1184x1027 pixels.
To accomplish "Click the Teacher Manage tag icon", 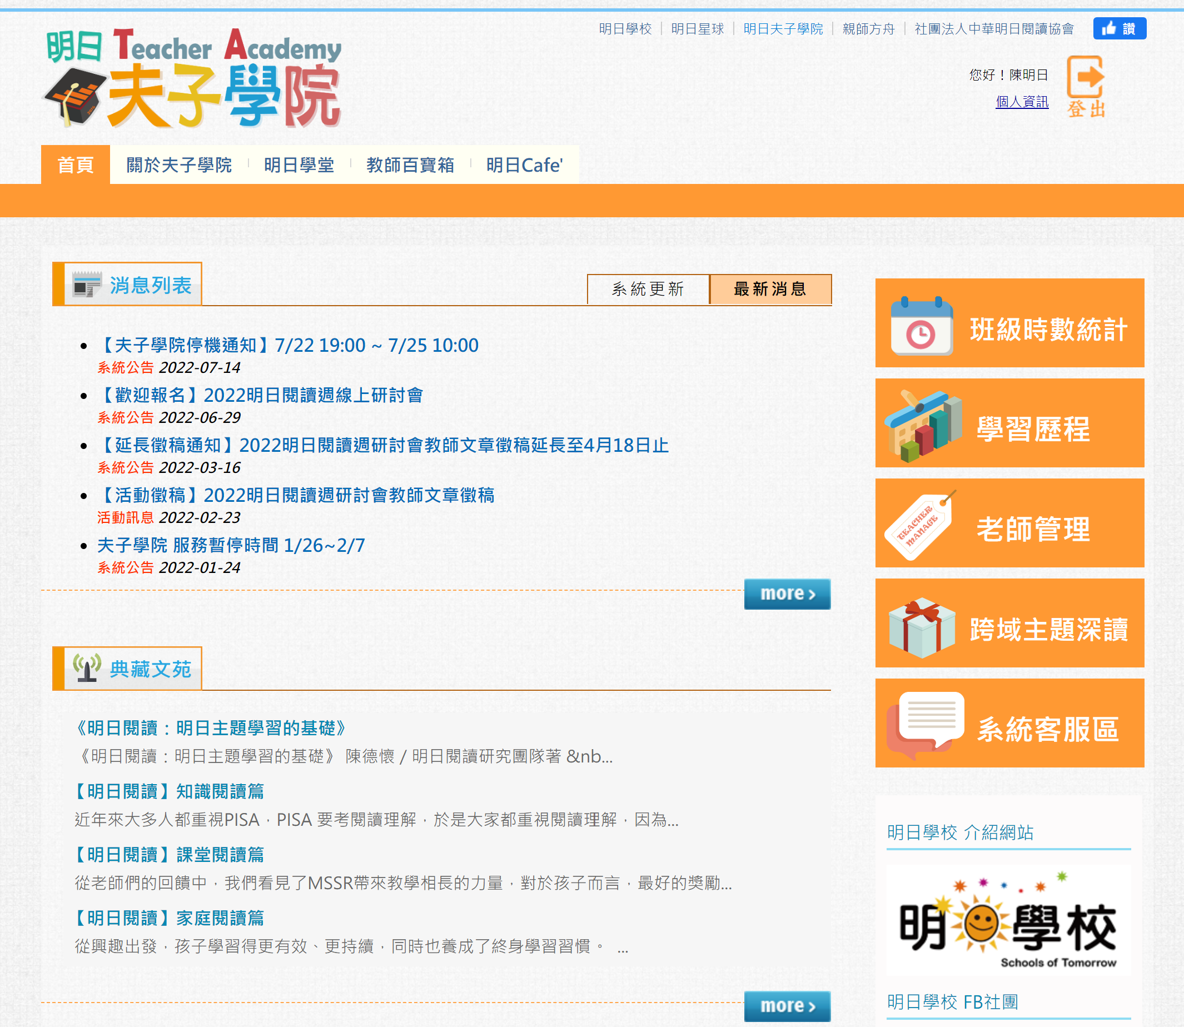I will pyautogui.click(x=919, y=525).
